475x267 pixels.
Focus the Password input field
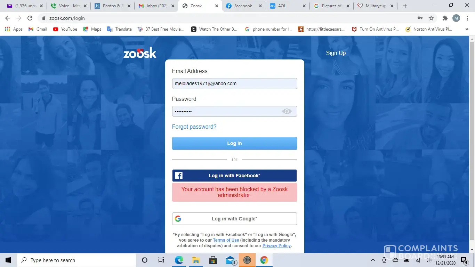point(235,111)
